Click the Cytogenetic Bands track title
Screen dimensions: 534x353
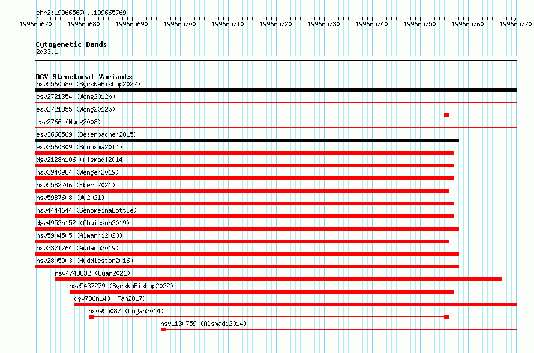(71, 44)
